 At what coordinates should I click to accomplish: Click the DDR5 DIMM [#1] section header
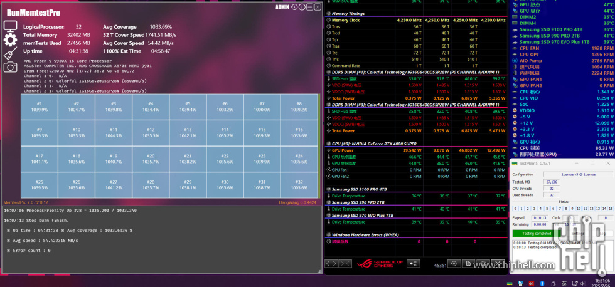click(416, 72)
